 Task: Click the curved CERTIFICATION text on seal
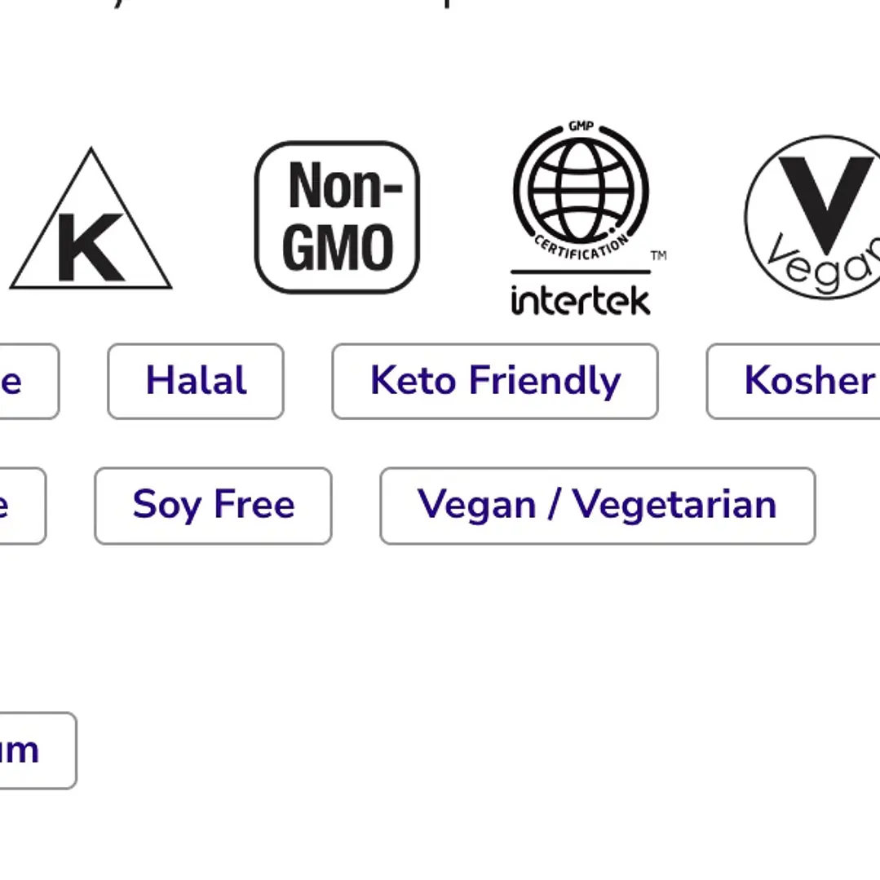(x=581, y=248)
